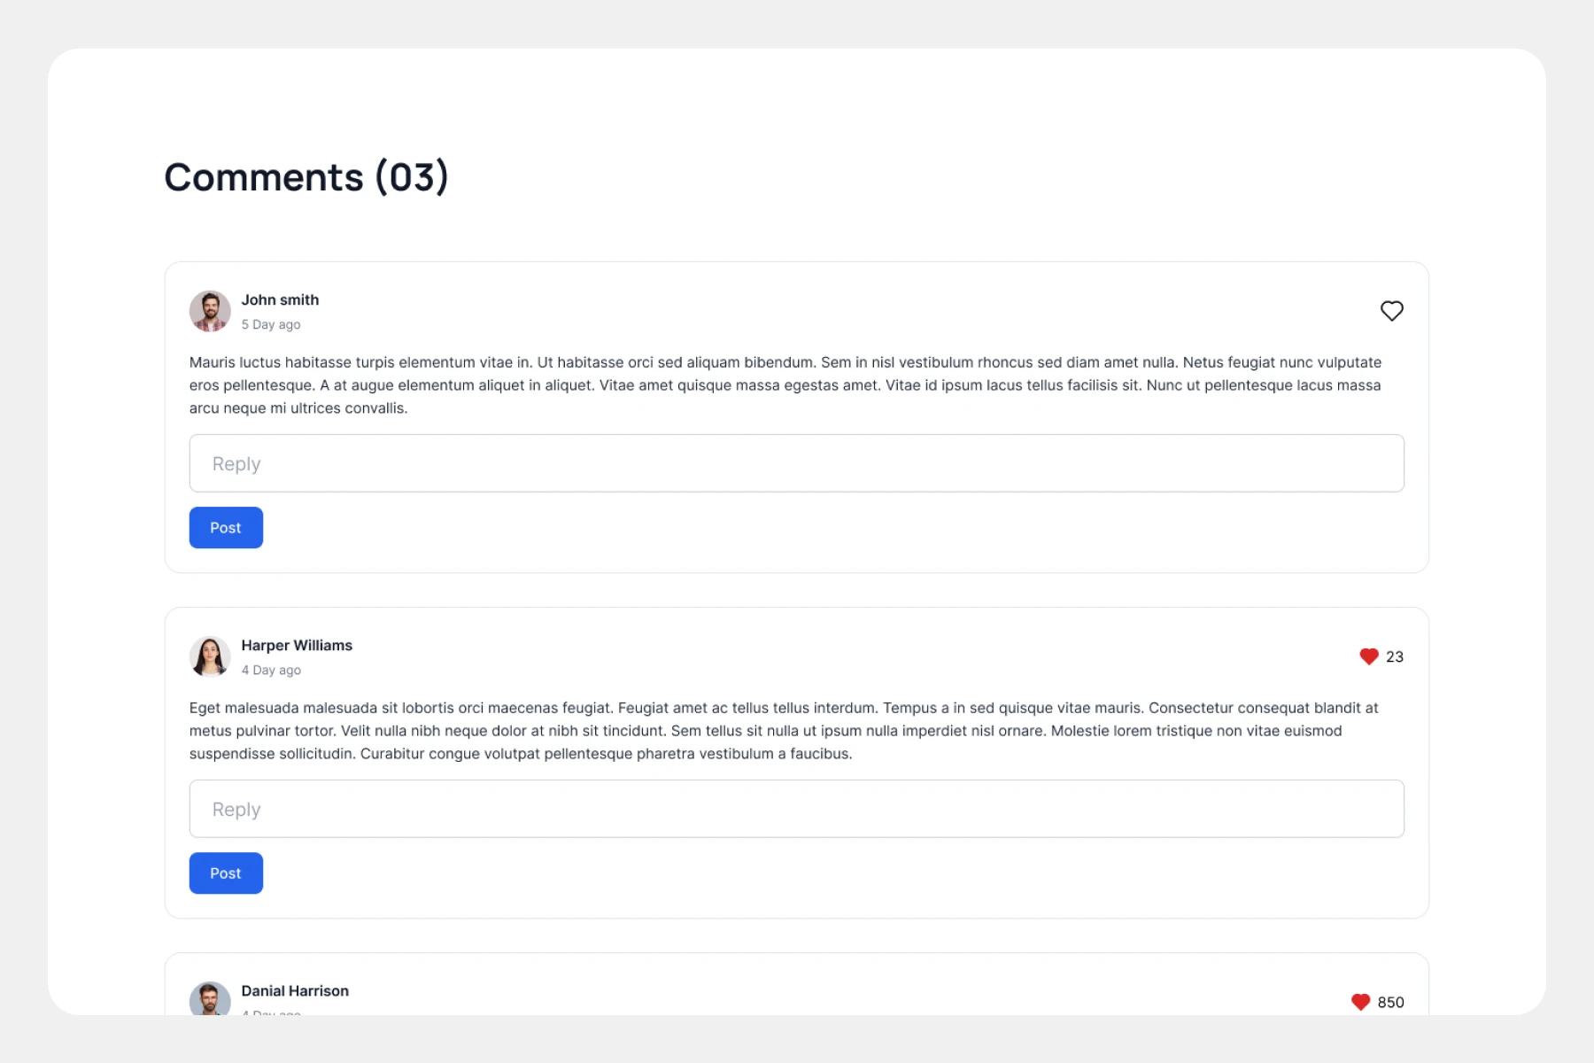Click the '5 Day ago' timestamp
This screenshot has height=1063, width=1594.
coord(271,325)
